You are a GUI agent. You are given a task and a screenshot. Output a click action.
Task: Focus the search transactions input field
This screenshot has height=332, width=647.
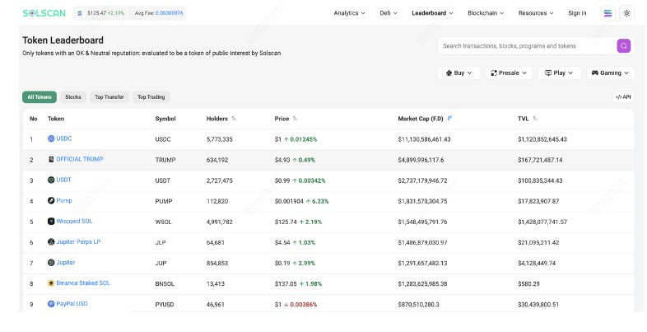tap(528, 46)
